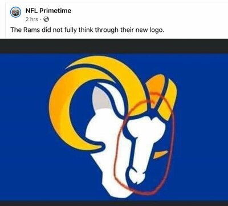
Task: Open the '2 hrs' post timestamp
Action: [31, 19]
